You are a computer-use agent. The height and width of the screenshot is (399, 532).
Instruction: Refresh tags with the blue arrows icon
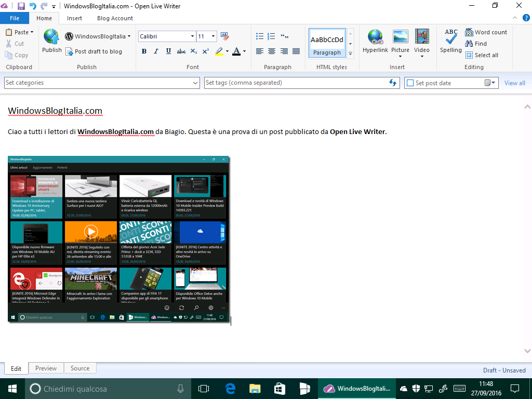393,83
